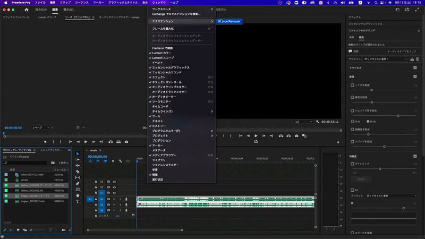Export frame camera in source monitor
Viewport: 425px width, 239px height.
pyautogui.click(x=126, y=142)
